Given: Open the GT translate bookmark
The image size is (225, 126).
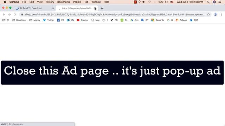Looking at the screenshot, I should pos(145,20).
